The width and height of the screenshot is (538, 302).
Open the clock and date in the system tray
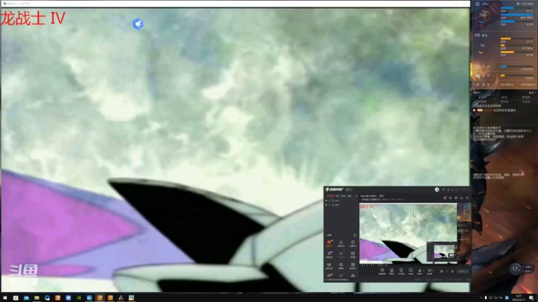[518, 298]
